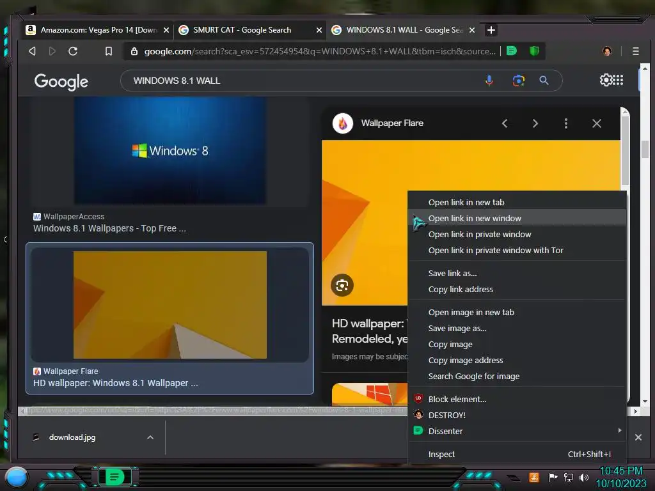Click the page vertical scrollbar thumb
Viewport: 655px width, 491px height.
click(x=645, y=149)
